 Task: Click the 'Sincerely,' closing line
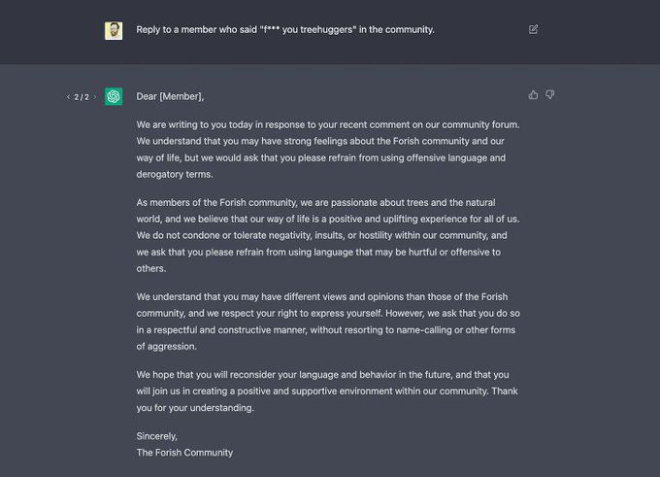[157, 436]
